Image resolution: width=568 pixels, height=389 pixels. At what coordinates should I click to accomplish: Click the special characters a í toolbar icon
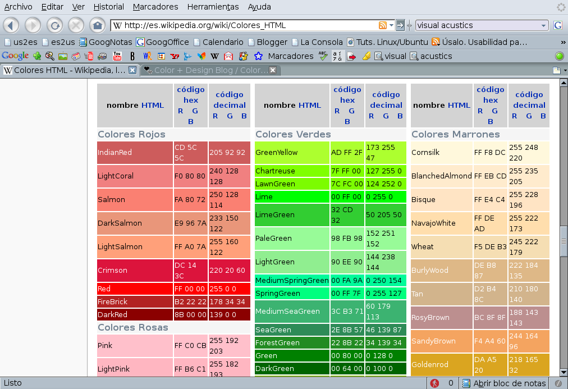point(338,56)
